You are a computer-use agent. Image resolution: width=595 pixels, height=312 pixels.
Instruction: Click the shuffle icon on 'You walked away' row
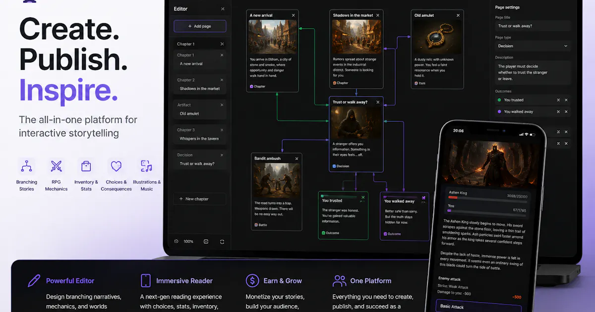click(558, 111)
